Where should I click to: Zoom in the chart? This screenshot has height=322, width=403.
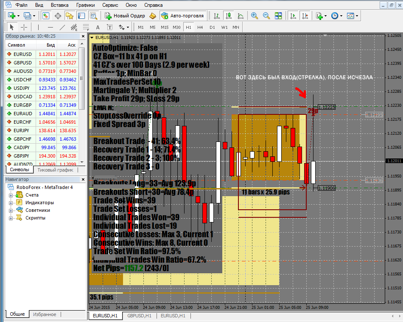[254, 16]
